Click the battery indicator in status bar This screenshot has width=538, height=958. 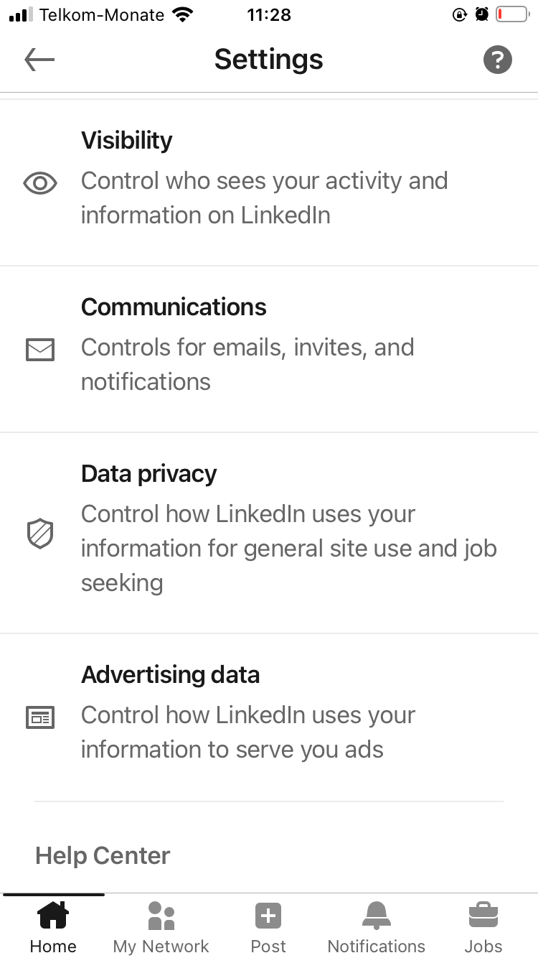click(x=511, y=14)
